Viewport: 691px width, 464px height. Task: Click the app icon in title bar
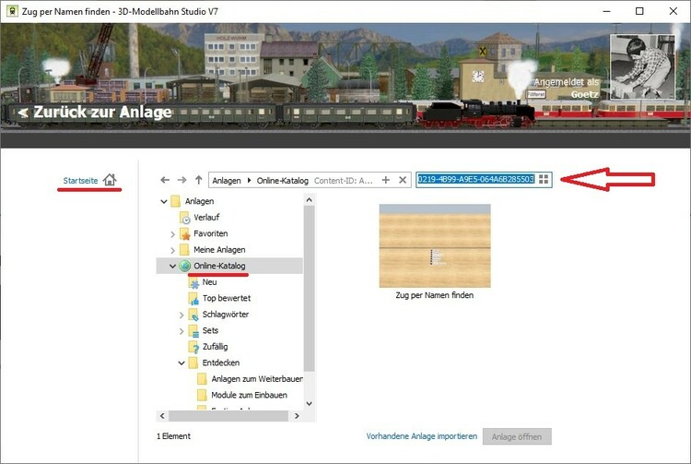pyautogui.click(x=12, y=11)
